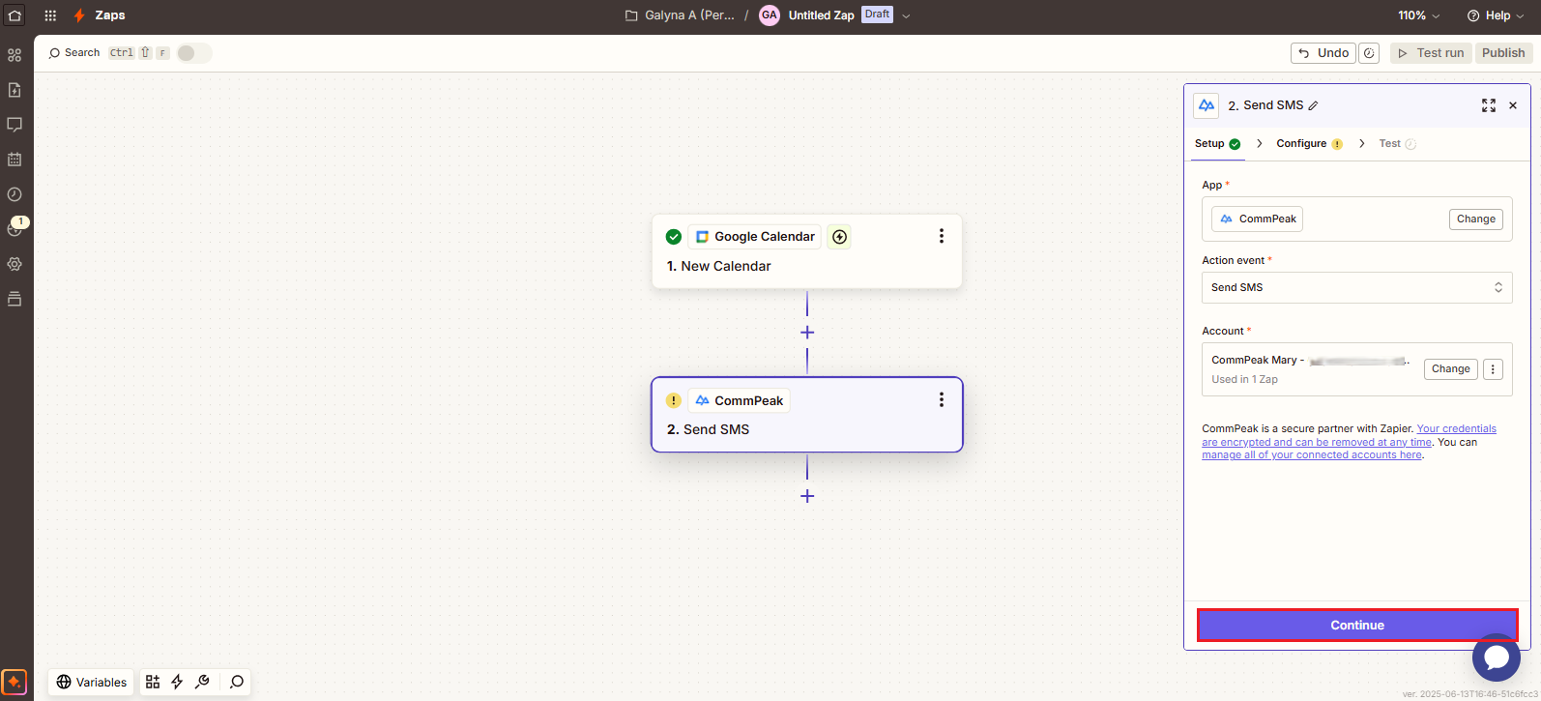Open the calendar icon in left sidebar
The width and height of the screenshot is (1541, 701).
[15, 160]
